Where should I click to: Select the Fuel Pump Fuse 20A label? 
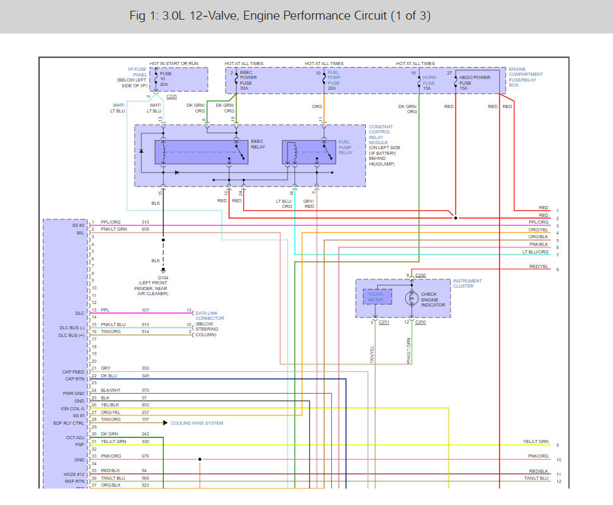334,80
